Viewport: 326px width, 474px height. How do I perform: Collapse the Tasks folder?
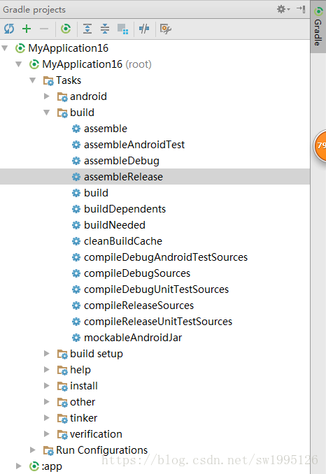point(33,80)
